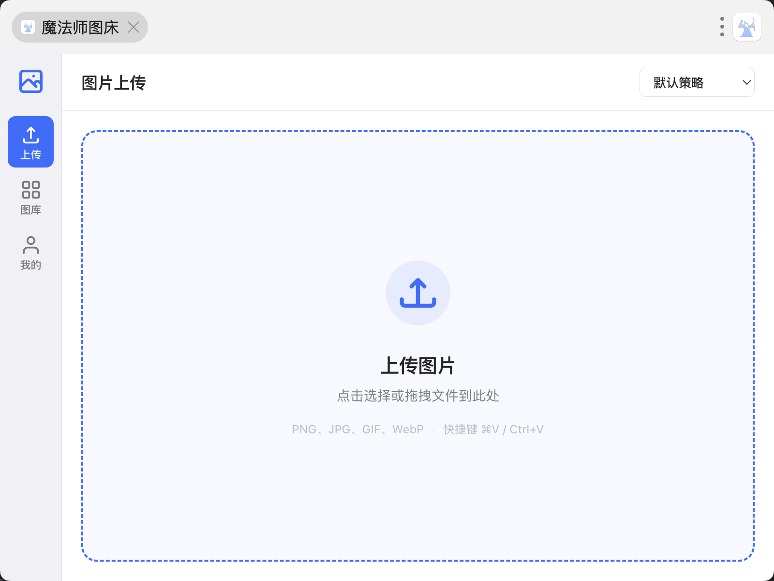Screen dimensions: 774x581
Task: Click the 图片上传 page title
Action: point(114,83)
